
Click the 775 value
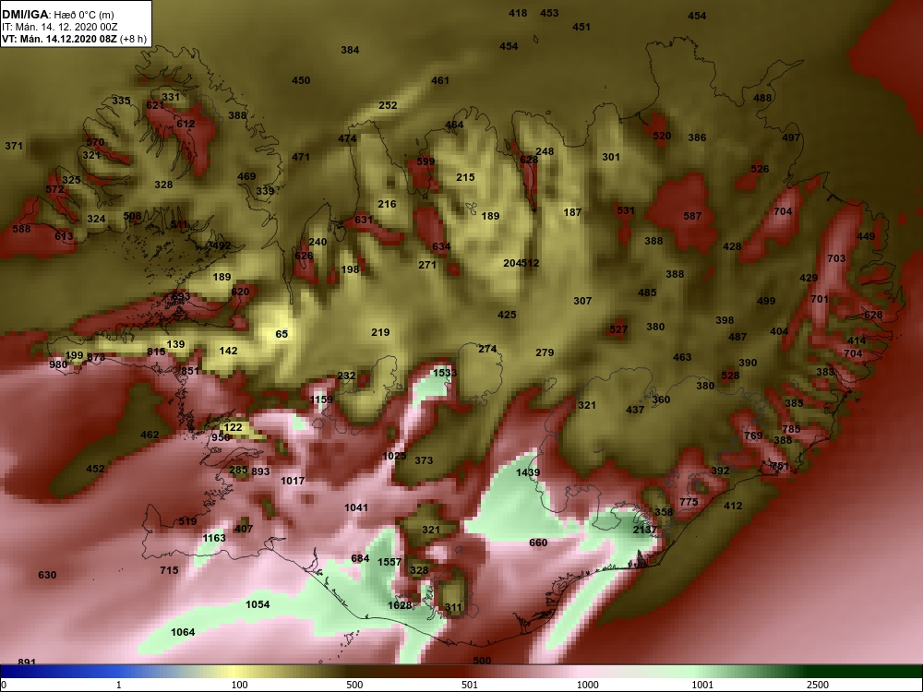tap(689, 502)
